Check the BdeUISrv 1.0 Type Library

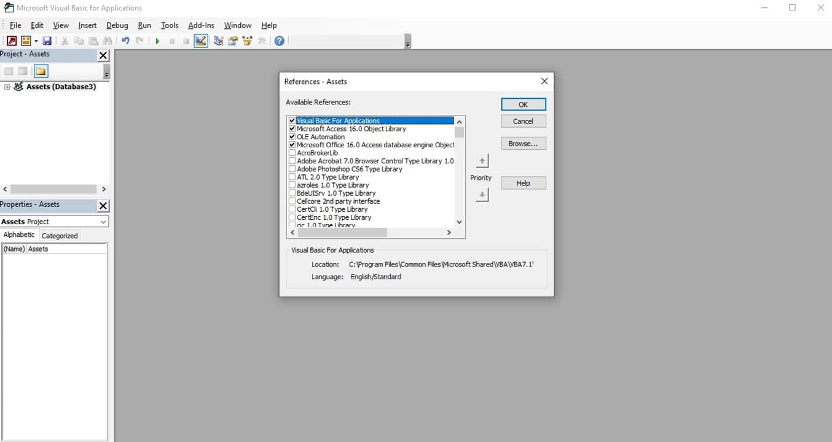pyautogui.click(x=292, y=193)
